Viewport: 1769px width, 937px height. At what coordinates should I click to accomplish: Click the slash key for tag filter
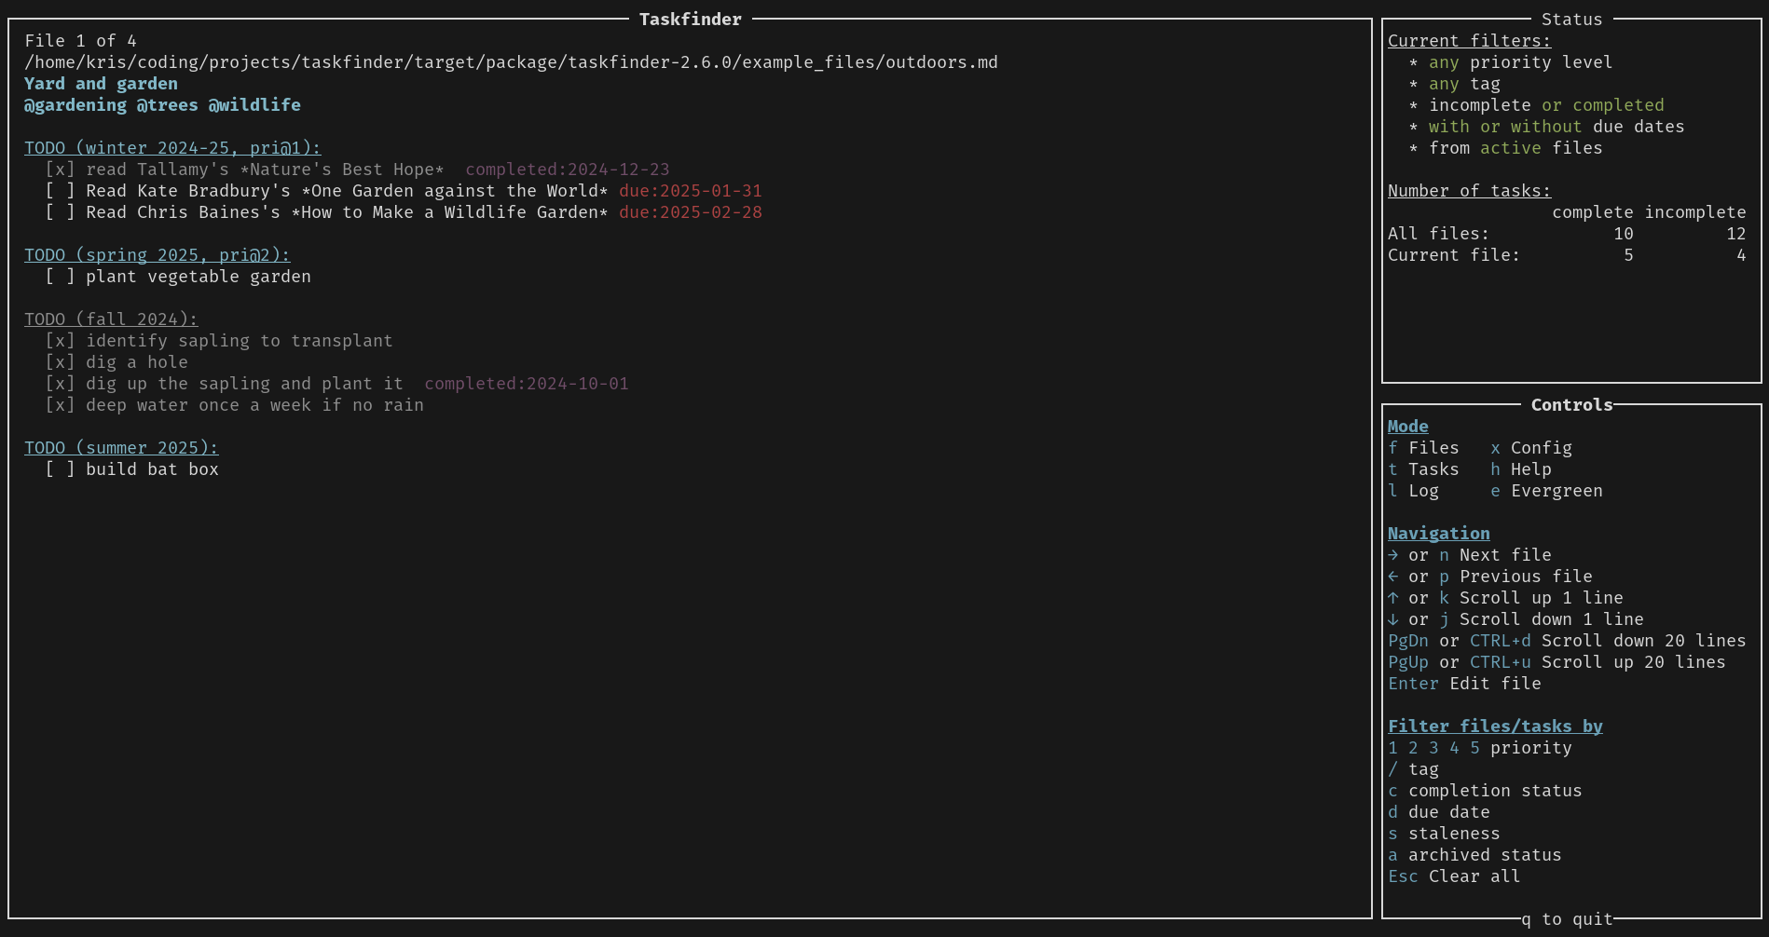point(1392,769)
